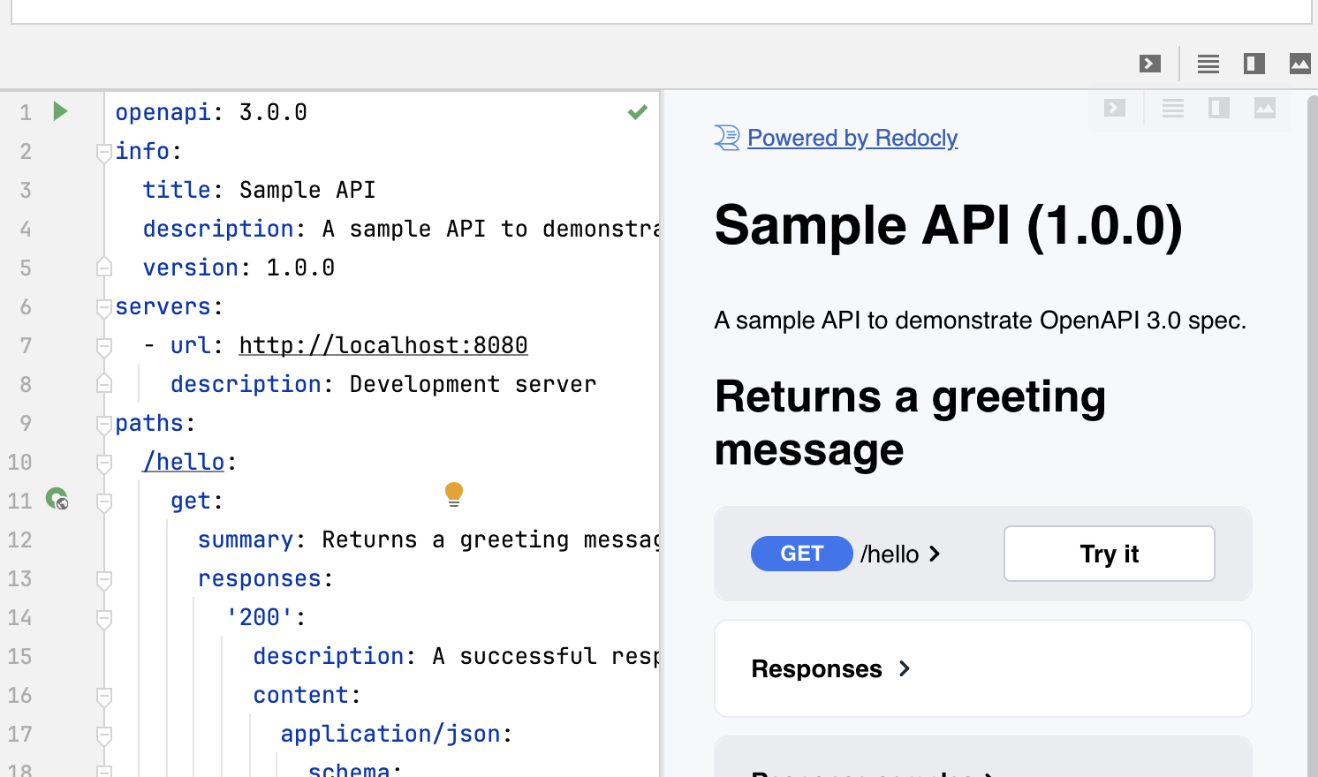The height and width of the screenshot is (777, 1318).
Task: Click the yellow lightbulb quick-fix icon
Action: [454, 494]
